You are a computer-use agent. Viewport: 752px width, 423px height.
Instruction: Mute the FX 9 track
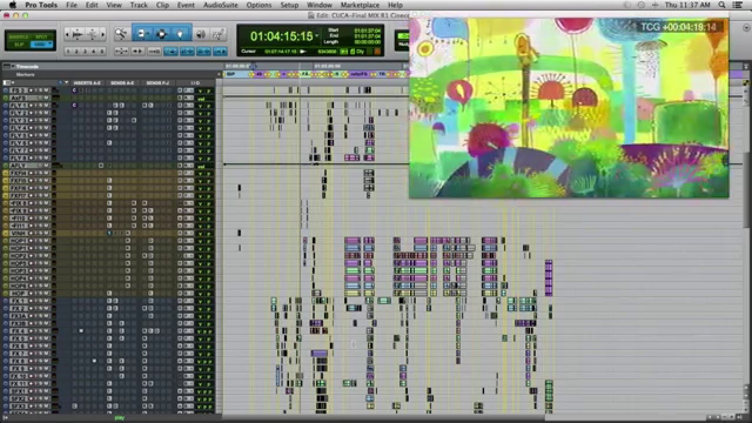click(46, 369)
